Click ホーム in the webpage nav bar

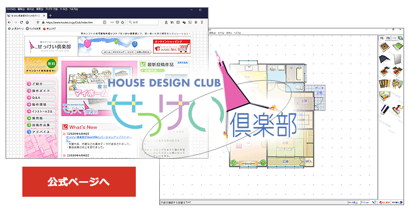[107, 52]
